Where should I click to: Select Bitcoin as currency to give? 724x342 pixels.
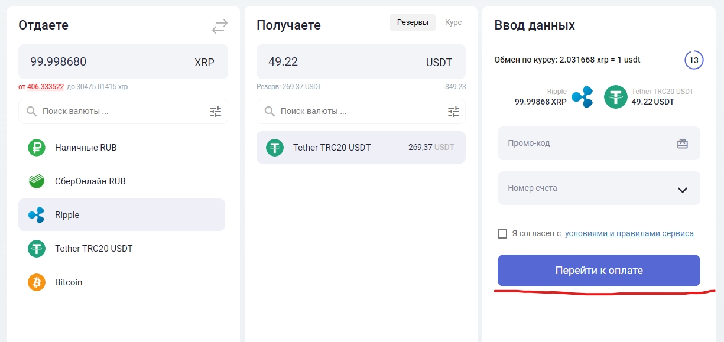pyautogui.click(x=68, y=282)
